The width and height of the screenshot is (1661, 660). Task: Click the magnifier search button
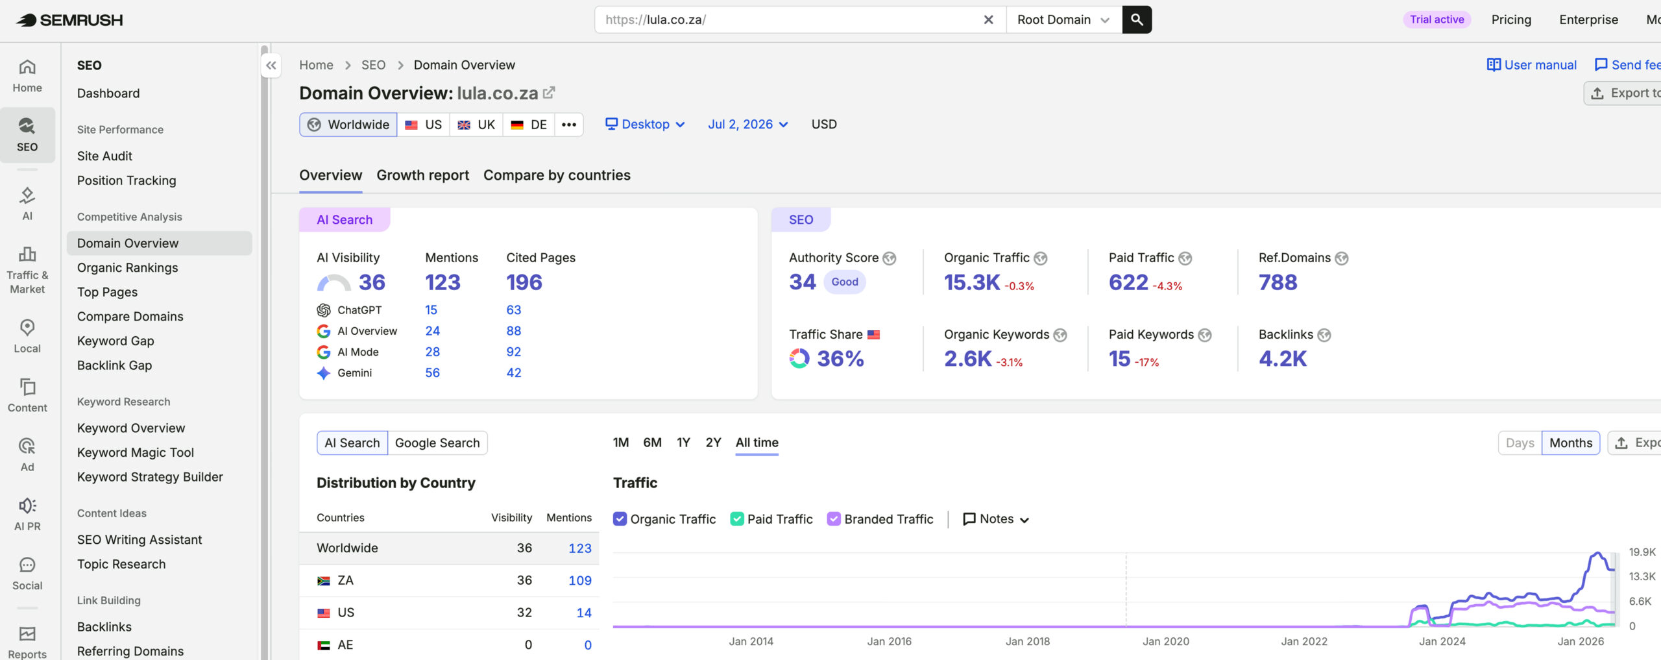1137,19
